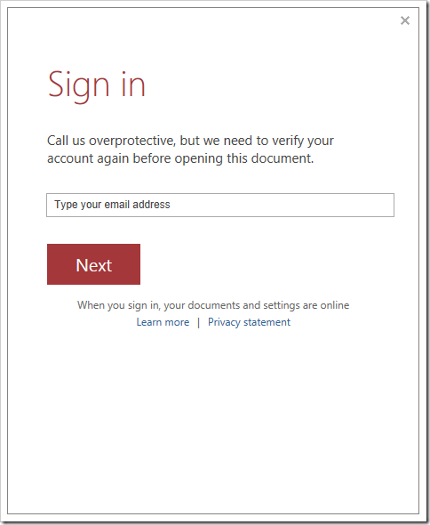Image resolution: width=430 pixels, height=525 pixels.
Task: Click the 'account again before opening' text line
Action: point(180,158)
